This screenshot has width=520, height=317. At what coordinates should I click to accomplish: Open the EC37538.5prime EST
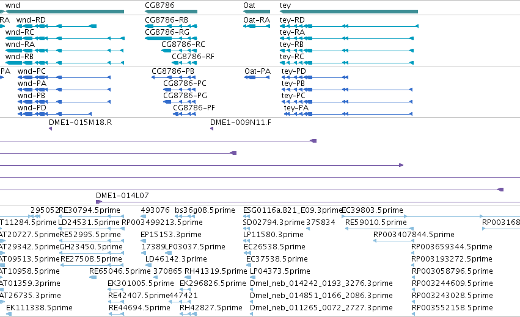tap(277, 259)
